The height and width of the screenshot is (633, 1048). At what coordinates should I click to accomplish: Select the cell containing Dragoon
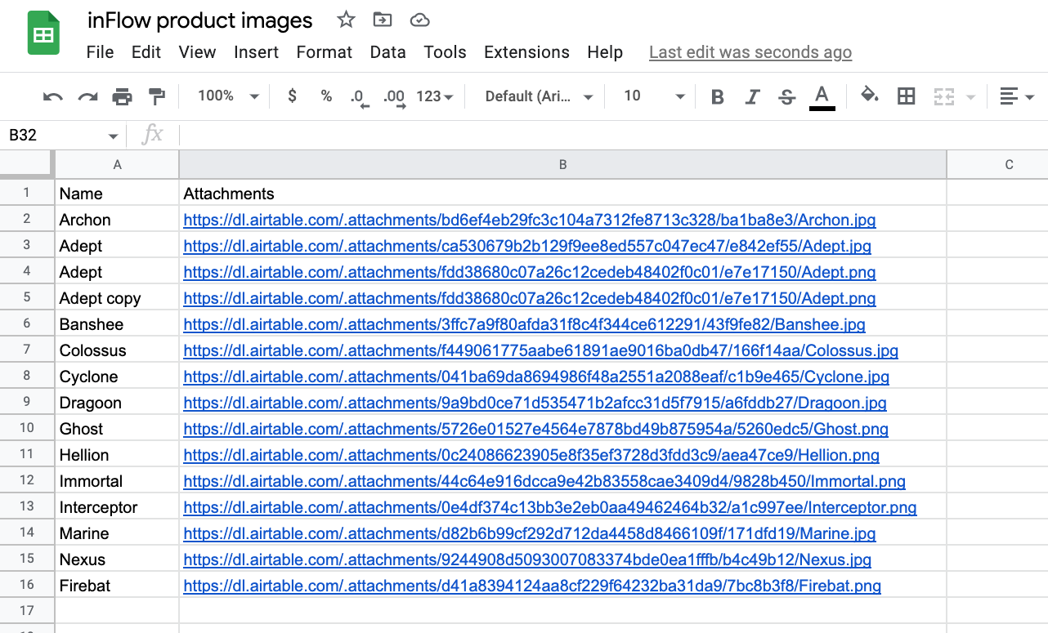[x=117, y=403]
